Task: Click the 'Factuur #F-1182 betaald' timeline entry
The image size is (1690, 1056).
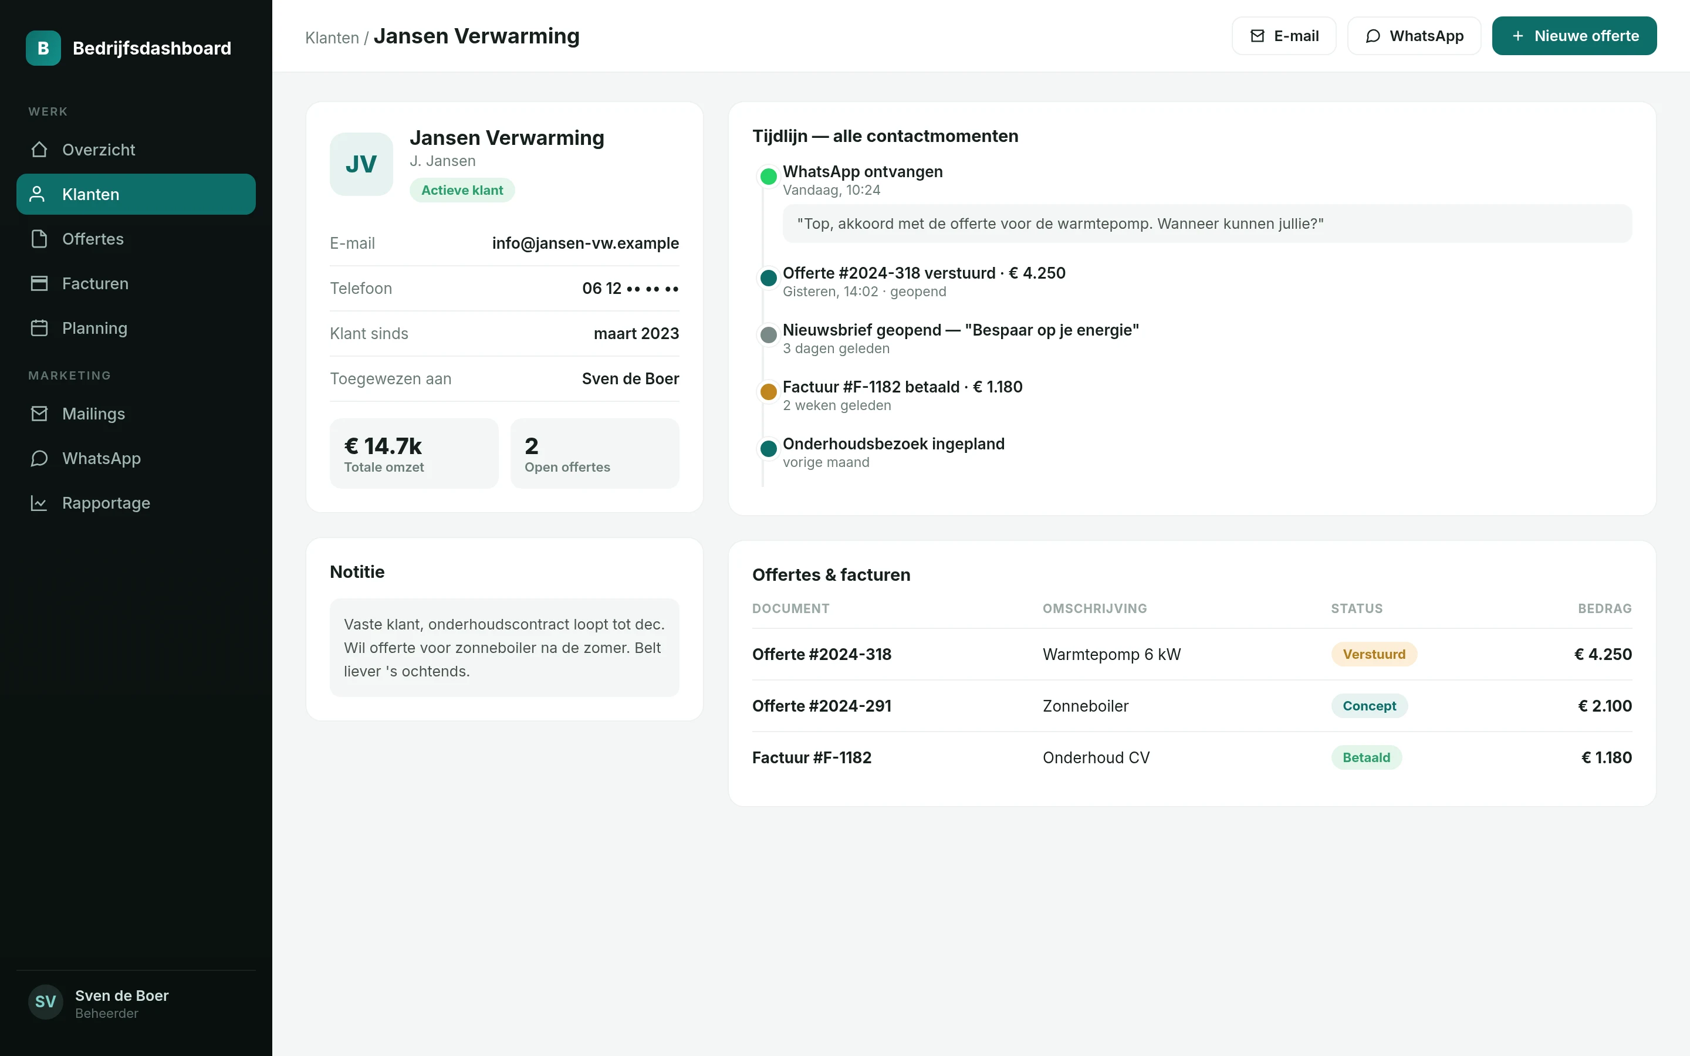Action: point(903,387)
